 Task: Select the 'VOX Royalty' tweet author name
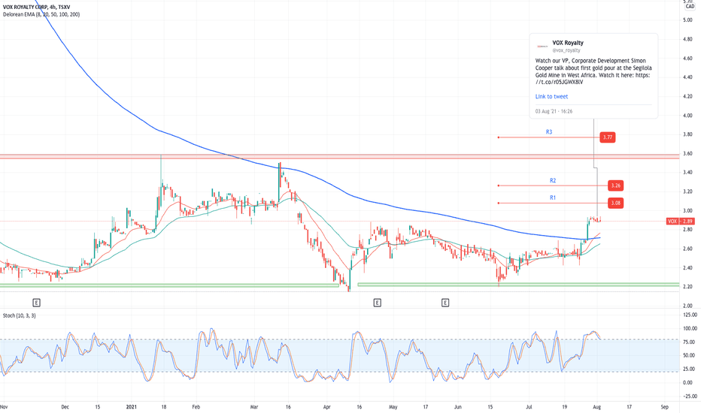point(568,43)
